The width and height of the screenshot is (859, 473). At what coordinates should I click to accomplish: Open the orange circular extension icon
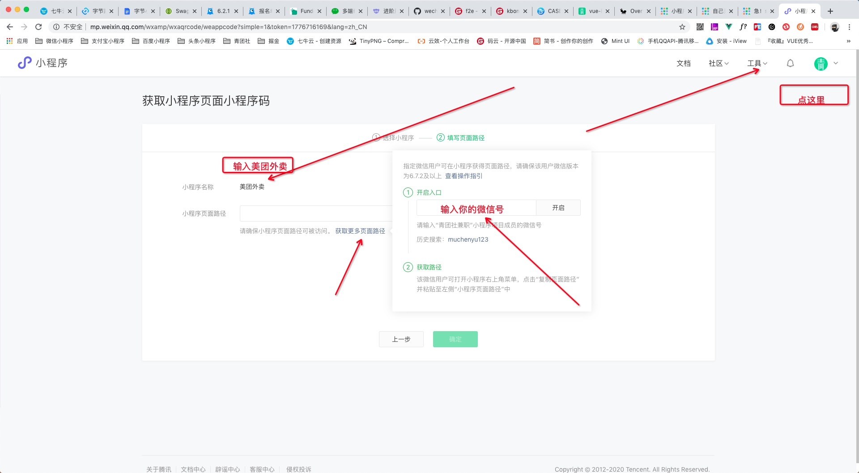800,27
